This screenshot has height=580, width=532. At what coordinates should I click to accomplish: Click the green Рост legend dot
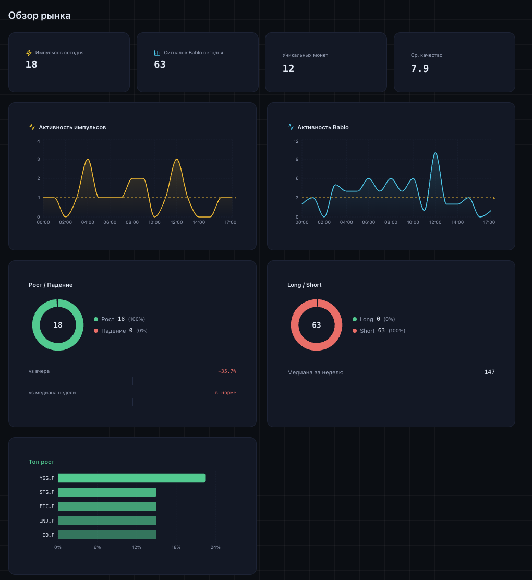pos(96,319)
